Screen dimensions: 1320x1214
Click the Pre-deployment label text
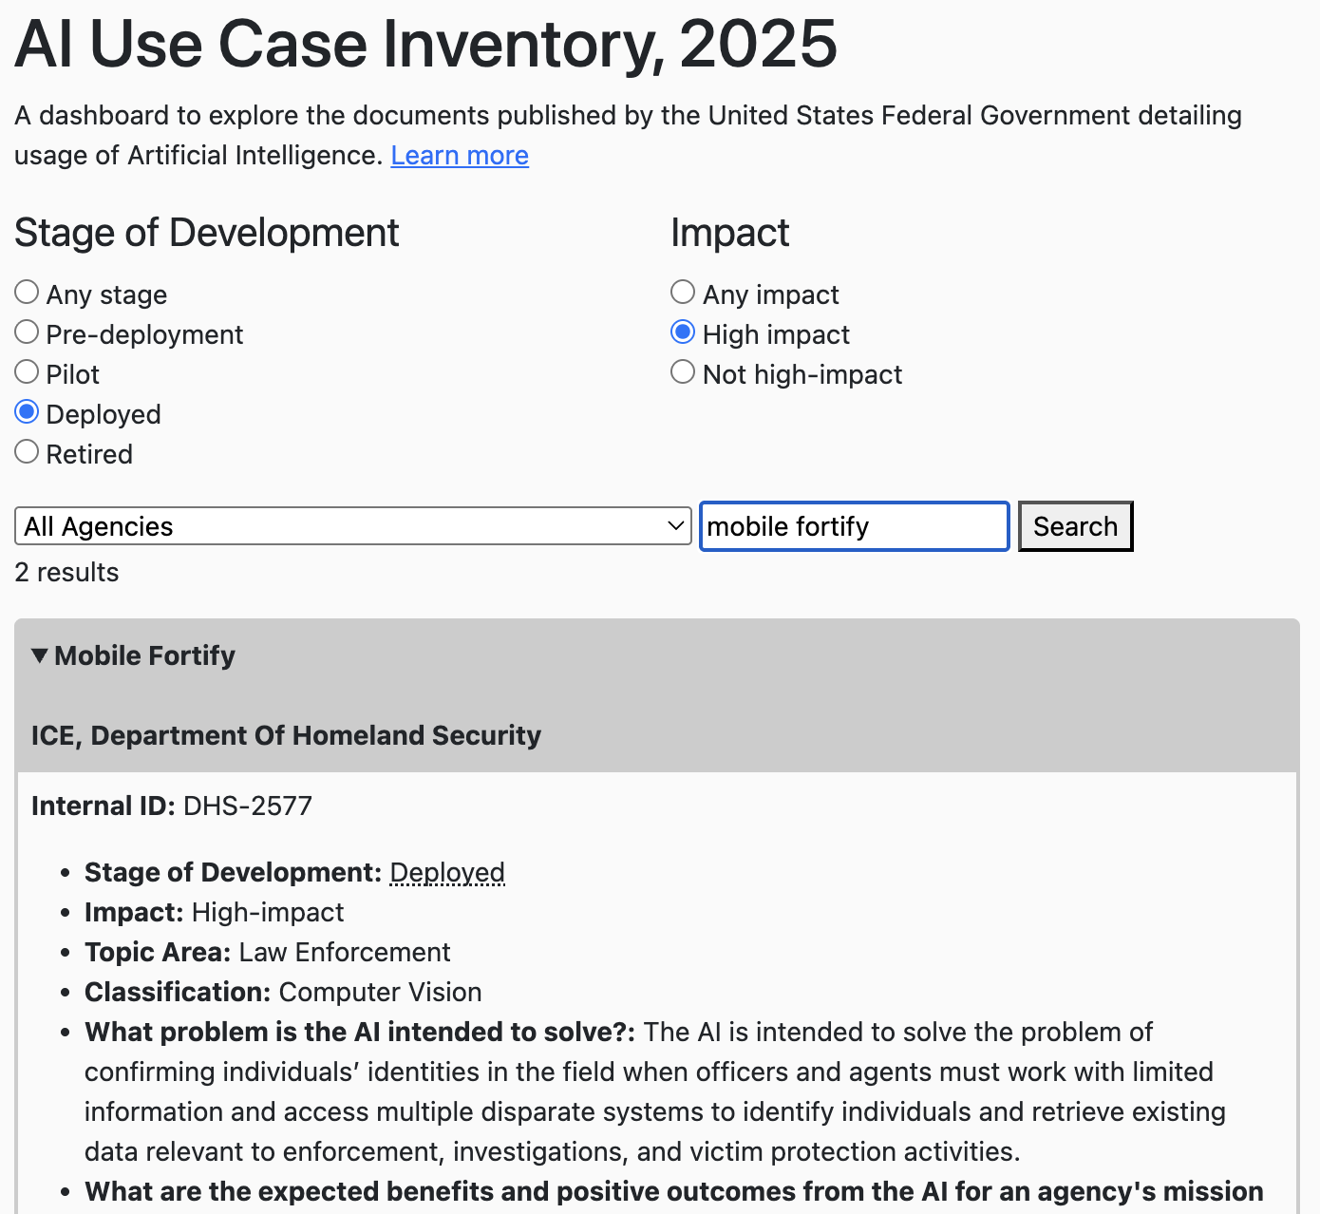tap(144, 334)
